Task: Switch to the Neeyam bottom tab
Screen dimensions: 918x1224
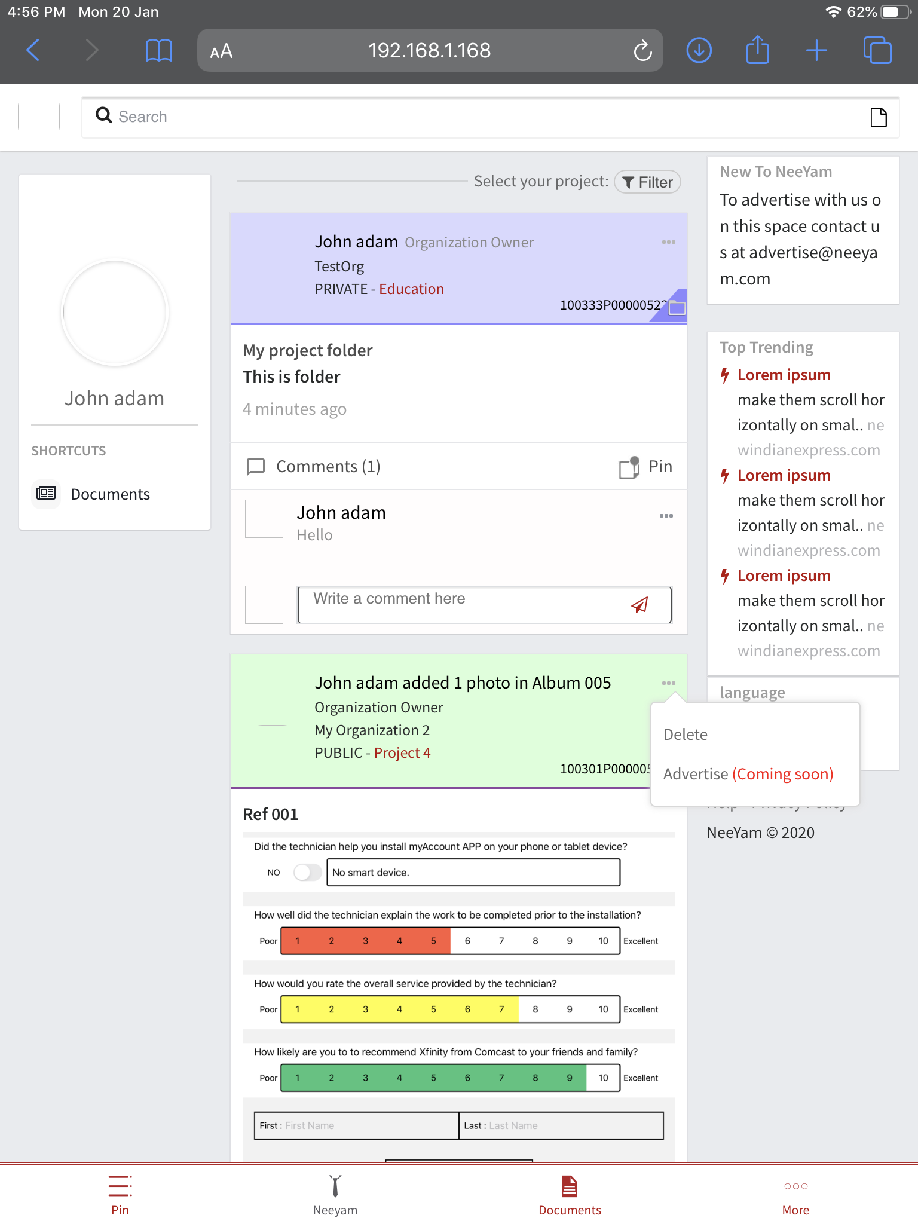Action: point(335,1196)
